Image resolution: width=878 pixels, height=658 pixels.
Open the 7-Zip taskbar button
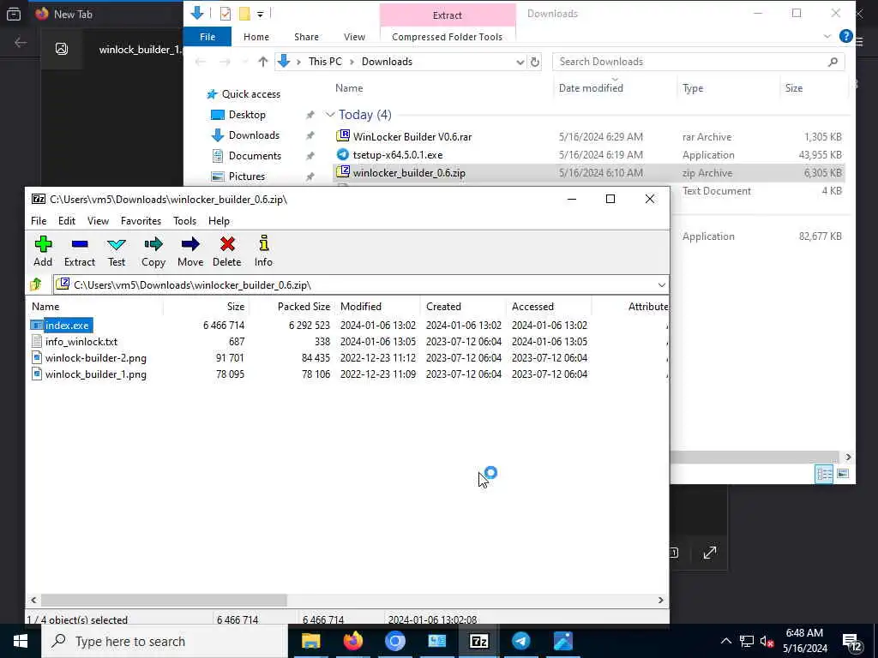(478, 641)
